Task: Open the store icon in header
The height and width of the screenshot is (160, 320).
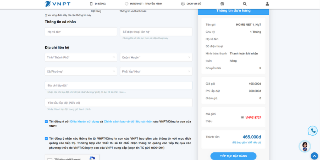Action: (x=222, y=4)
